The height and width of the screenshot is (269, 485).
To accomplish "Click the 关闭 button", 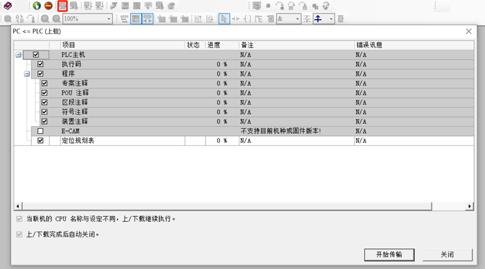I will pyautogui.click(x=447, y=255).
